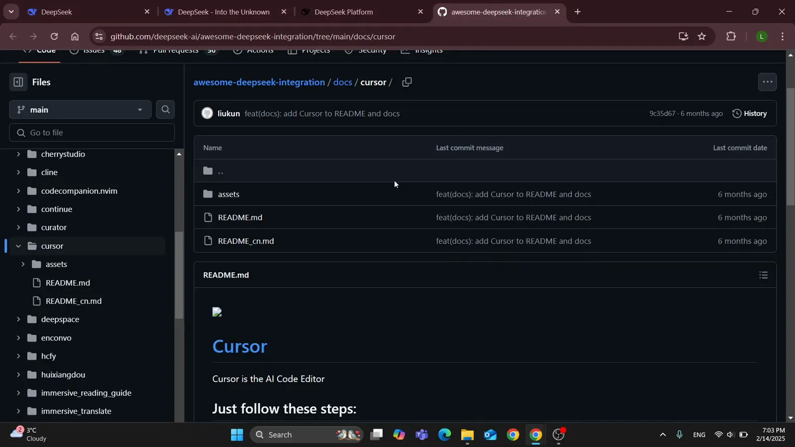
Task: Click the broken image placeholder in README
Action: (x=217, y=312)
